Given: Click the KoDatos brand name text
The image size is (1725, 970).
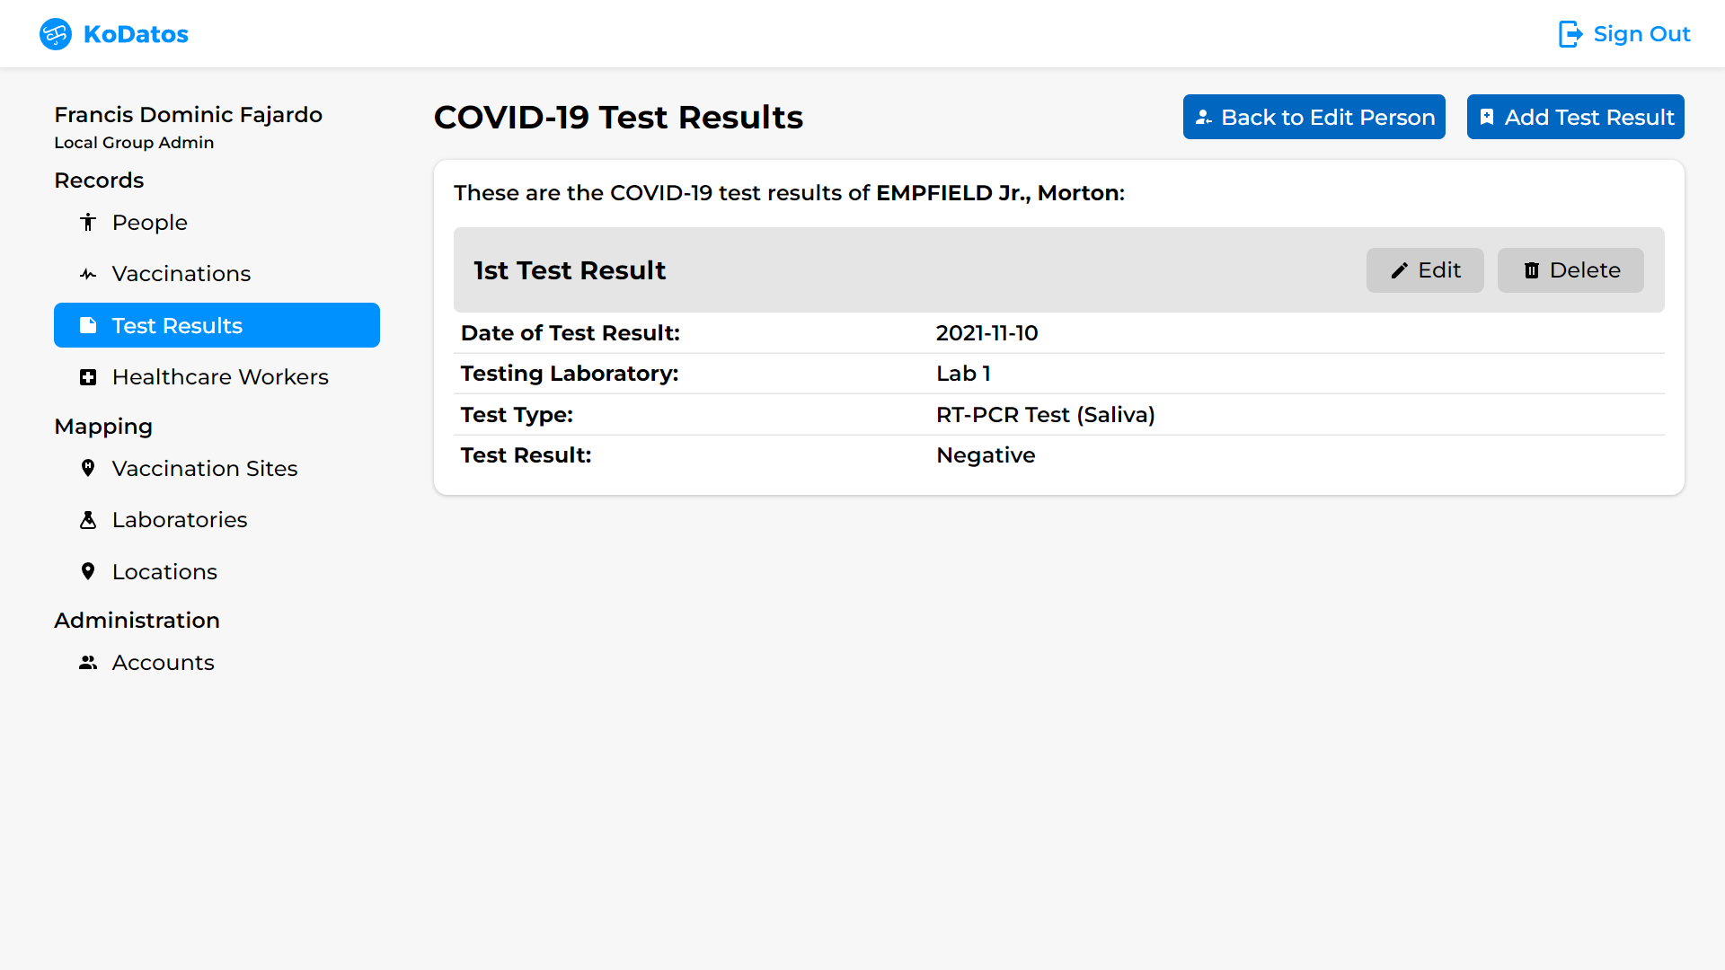Looking at the screenshot, I should [x=136, y=34].
